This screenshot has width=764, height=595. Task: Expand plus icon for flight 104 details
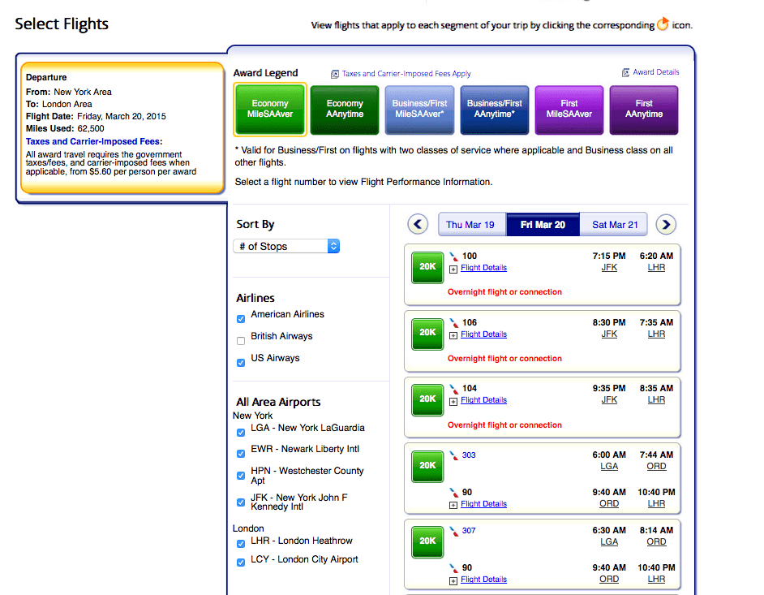pos(453,401)
